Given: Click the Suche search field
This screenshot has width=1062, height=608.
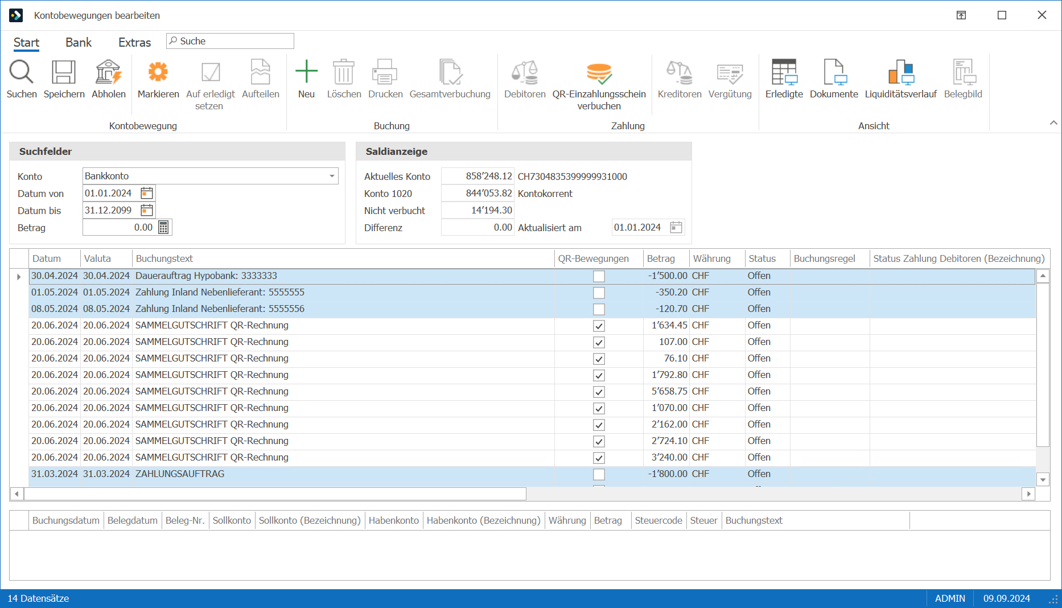Looking at the screenshot, I should [230, 41].
